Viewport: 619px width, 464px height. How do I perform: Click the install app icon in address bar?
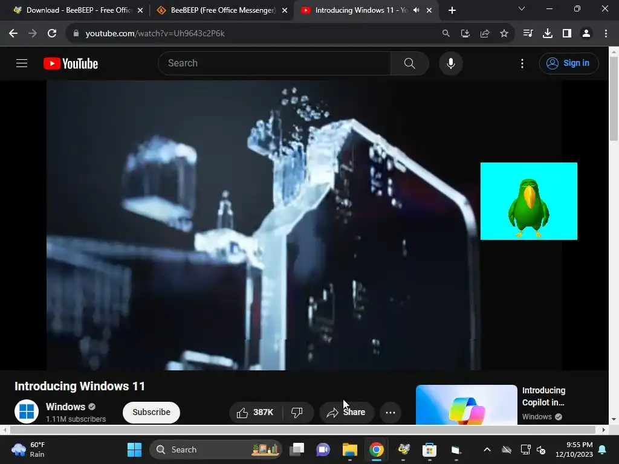pyautogui.click(x=465, y=34)
